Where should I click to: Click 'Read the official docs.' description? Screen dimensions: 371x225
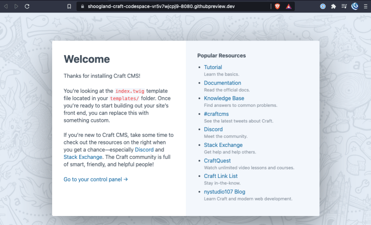(227, 90)
